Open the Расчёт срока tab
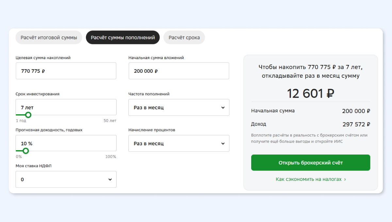Image resolution: width=392 pixels, height=222 pixels. (x=184, y=38)
